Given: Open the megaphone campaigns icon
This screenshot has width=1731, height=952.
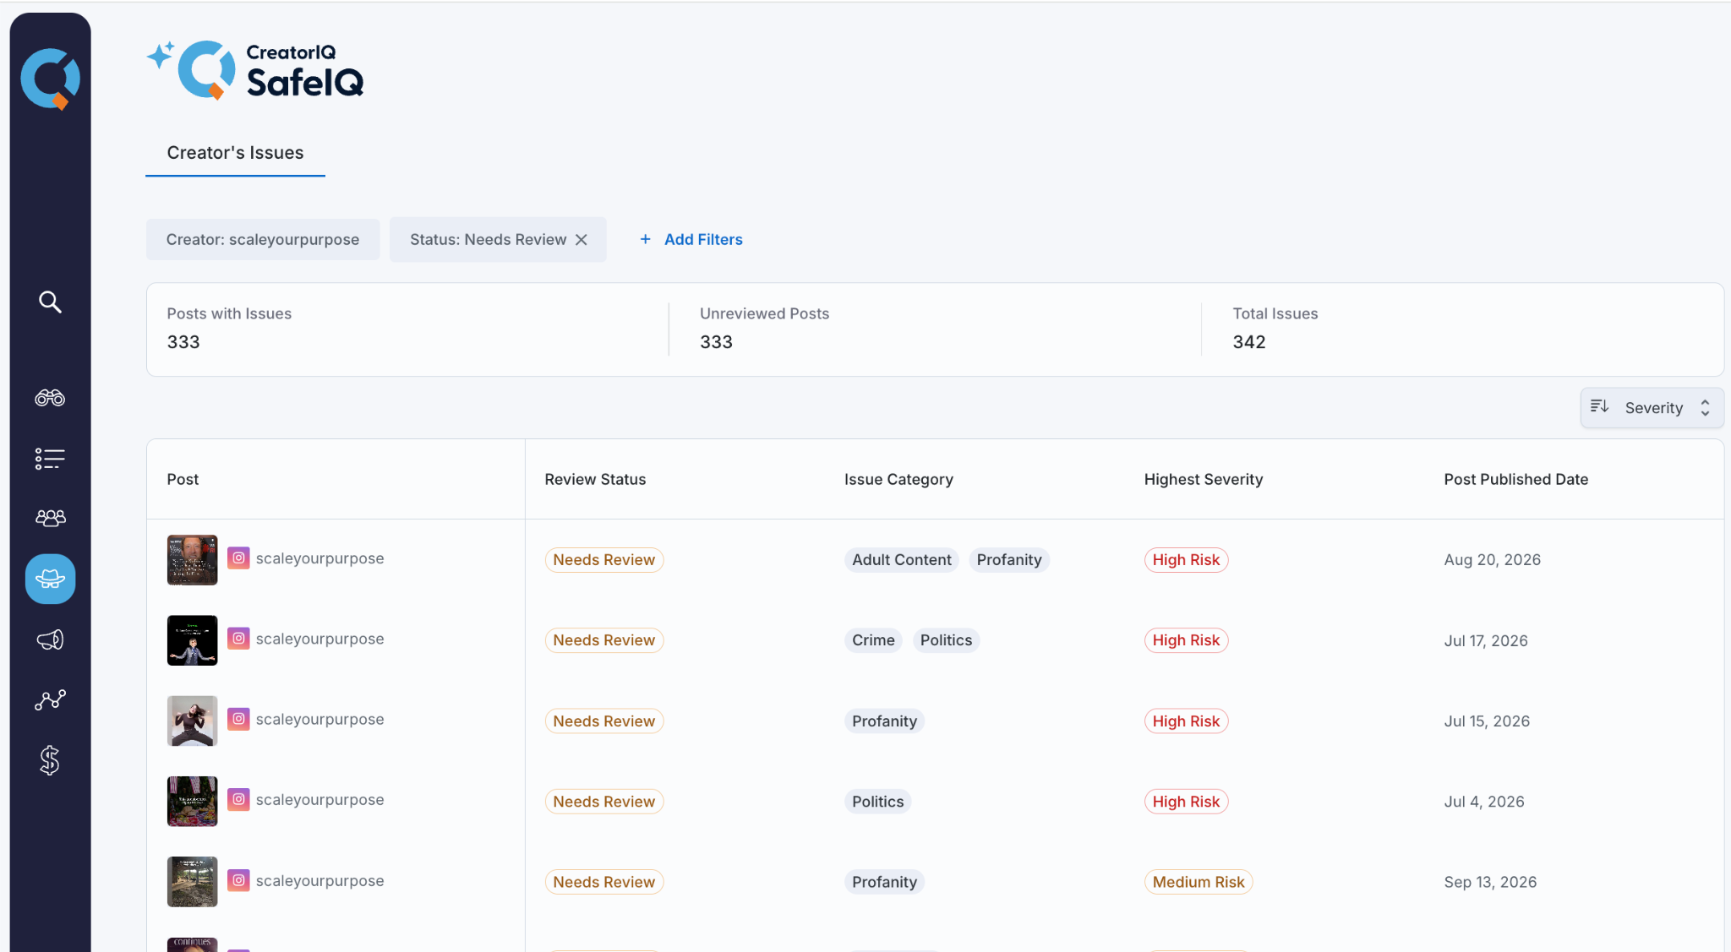Looking at the screenshot, I should pyautogui.click(x=50, y=639).
